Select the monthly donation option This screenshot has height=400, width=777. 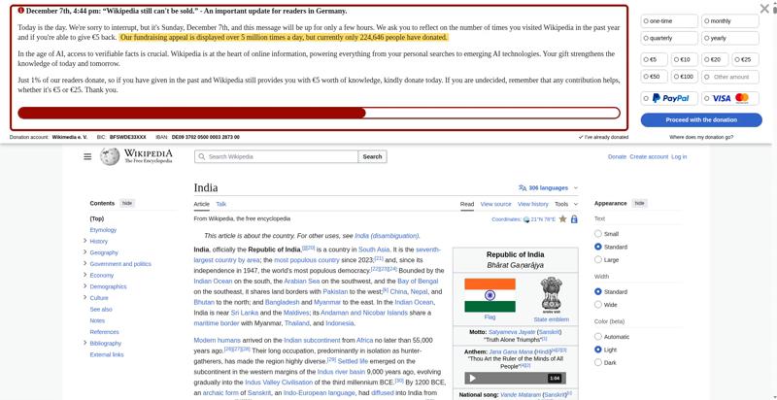point(730,21)
